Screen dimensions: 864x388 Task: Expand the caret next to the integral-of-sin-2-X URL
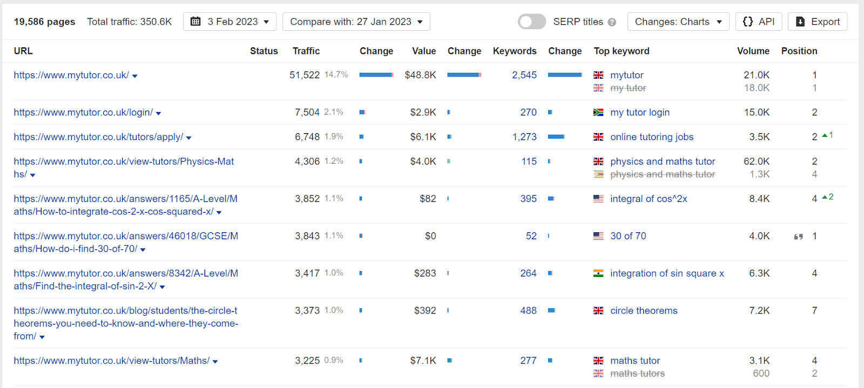pos(162,287)
